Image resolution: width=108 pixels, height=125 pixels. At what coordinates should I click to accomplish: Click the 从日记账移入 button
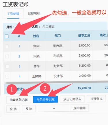pos(72,99)
